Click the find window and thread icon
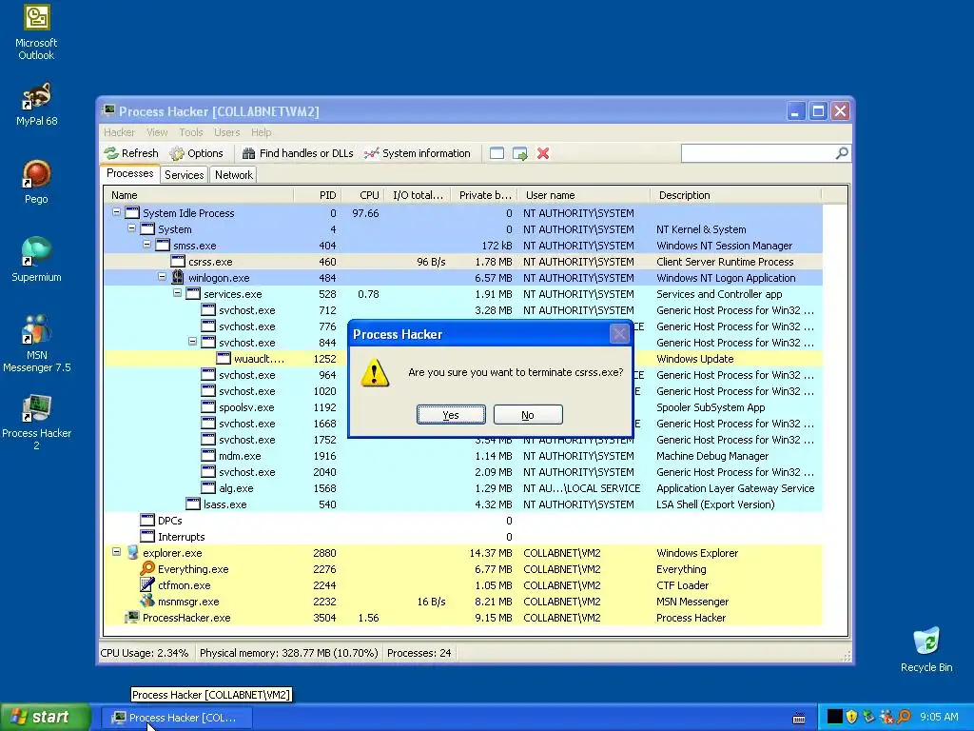The image size is (974, 731). 520,153
